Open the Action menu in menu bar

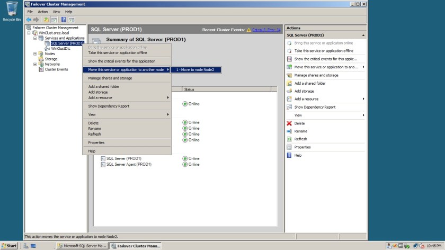42,12
